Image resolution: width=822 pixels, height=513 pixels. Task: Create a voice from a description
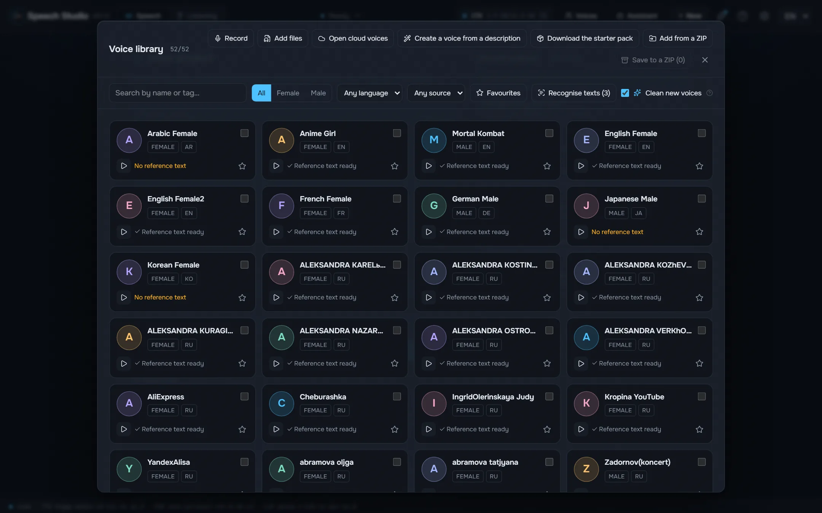(462, 38)
